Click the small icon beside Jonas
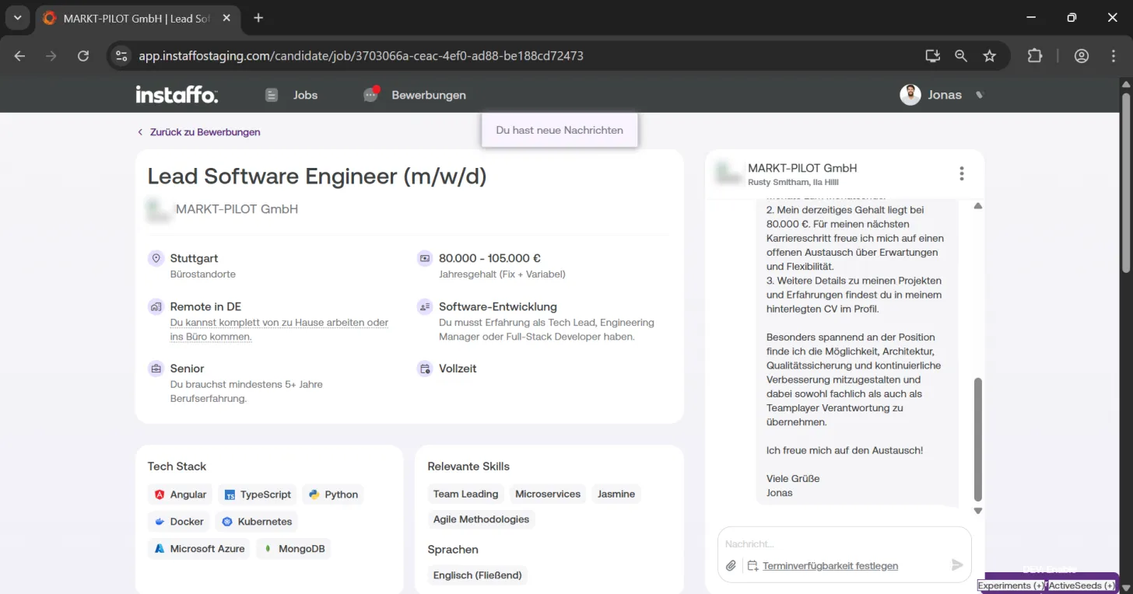 click(980, 95)
